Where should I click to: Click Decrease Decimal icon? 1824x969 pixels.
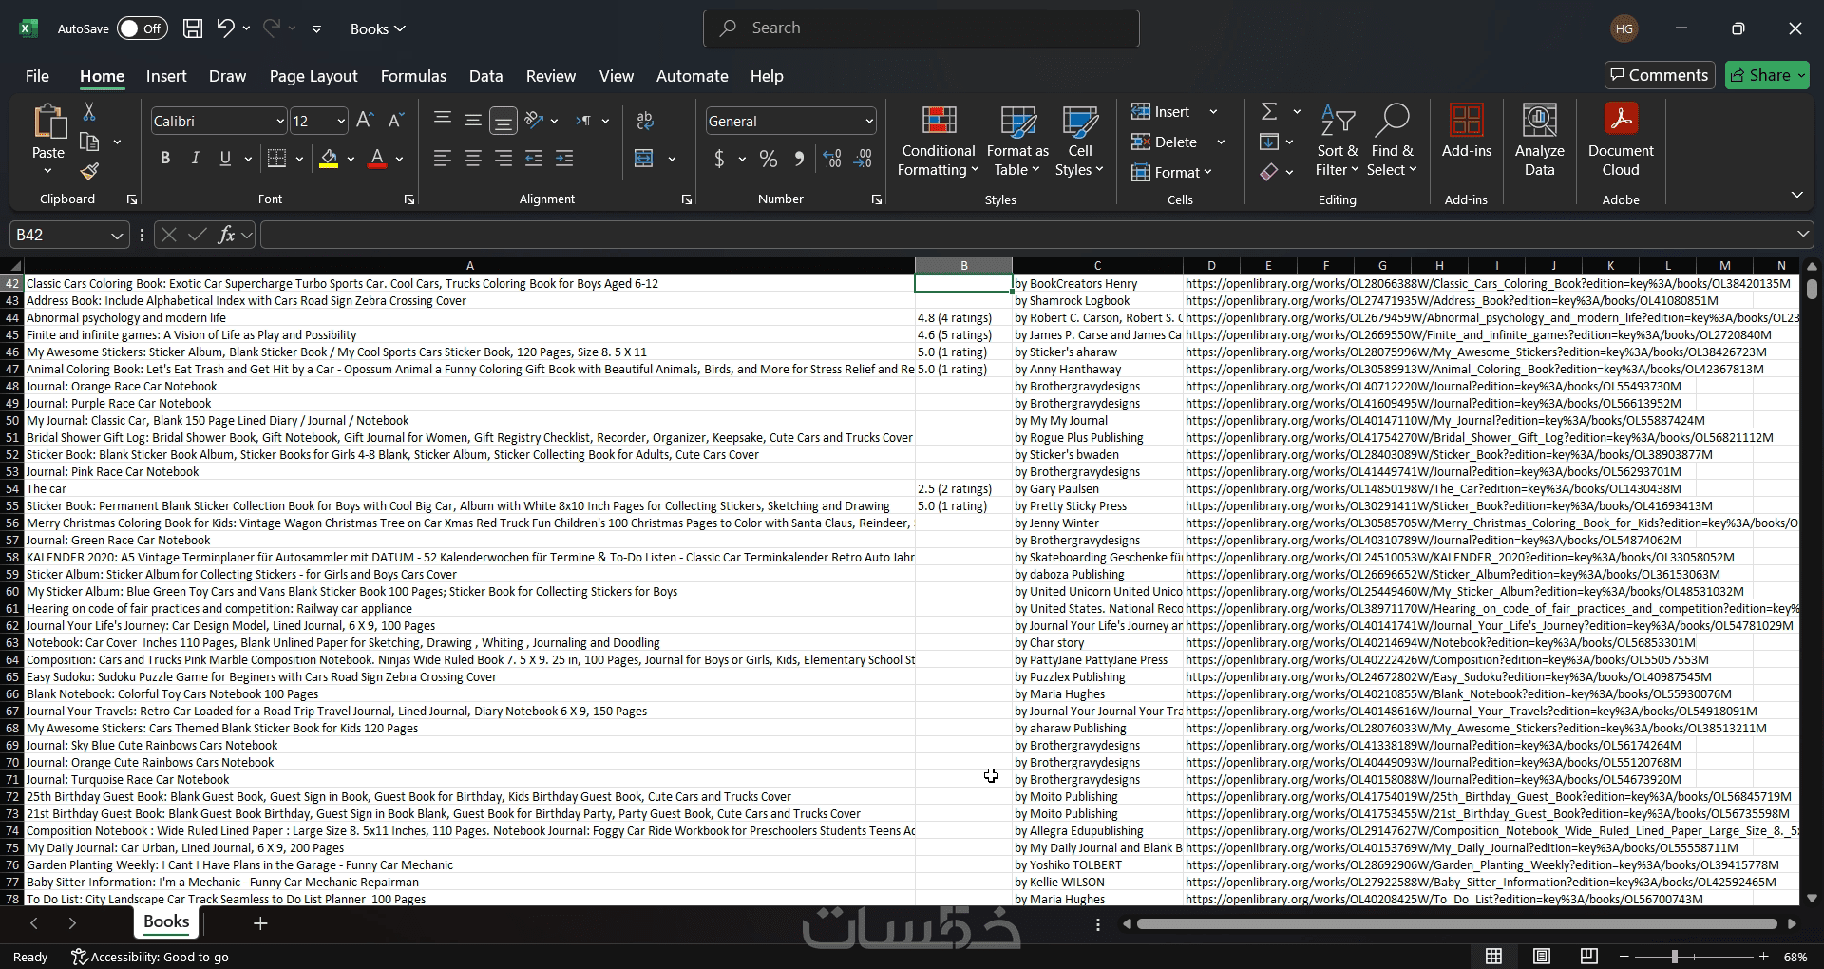click(x=863, y=159)
